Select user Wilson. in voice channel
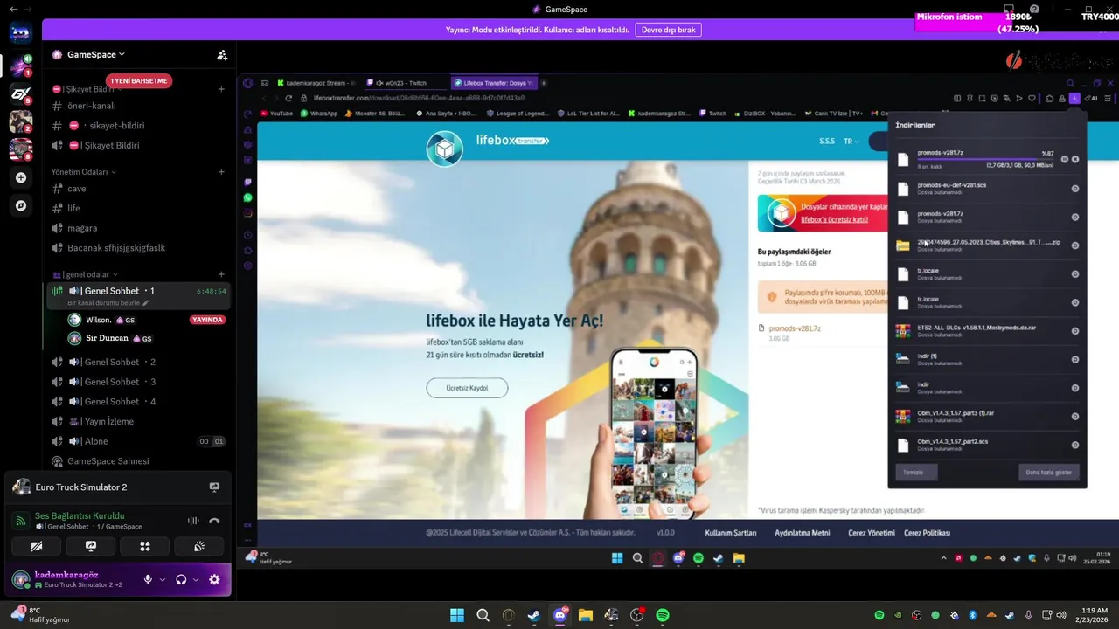Screen dimensions: 1119x629 pyautogui.click(x=147, y=320)
